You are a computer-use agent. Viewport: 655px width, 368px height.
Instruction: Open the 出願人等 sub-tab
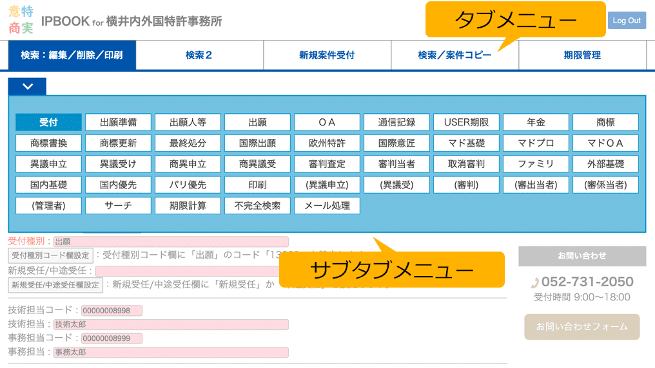(x=188, y=122)
